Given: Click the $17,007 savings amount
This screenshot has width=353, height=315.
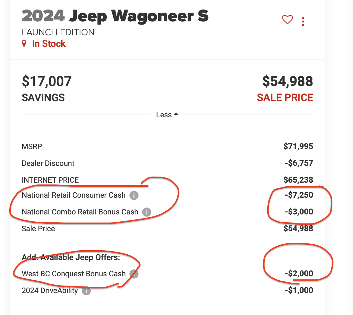Looking at the screenshot, I should tap(47, 81).
